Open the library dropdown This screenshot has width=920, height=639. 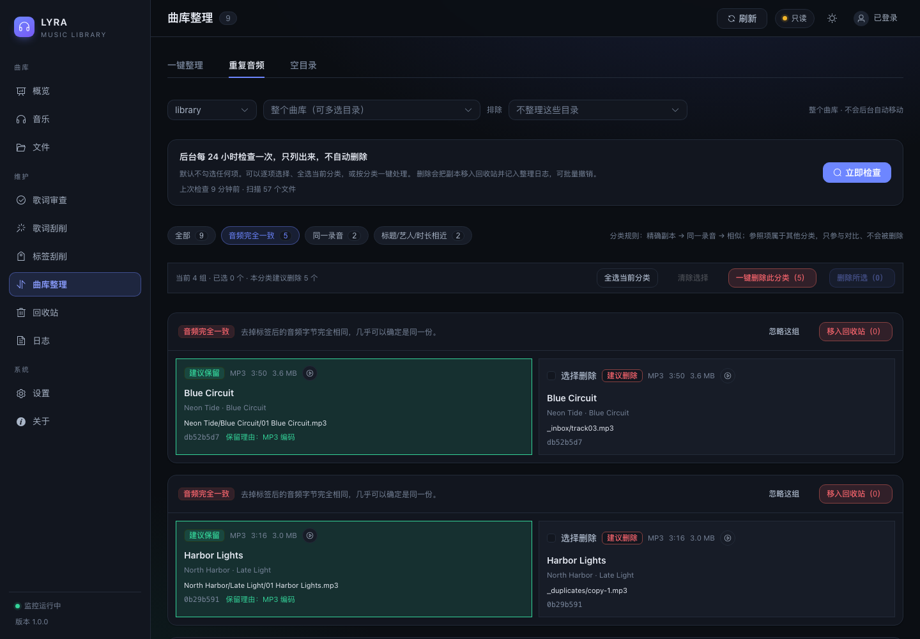click(211, 110)
